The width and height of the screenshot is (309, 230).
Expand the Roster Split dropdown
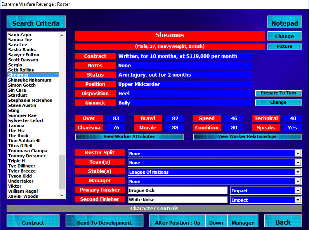point(297,153)
